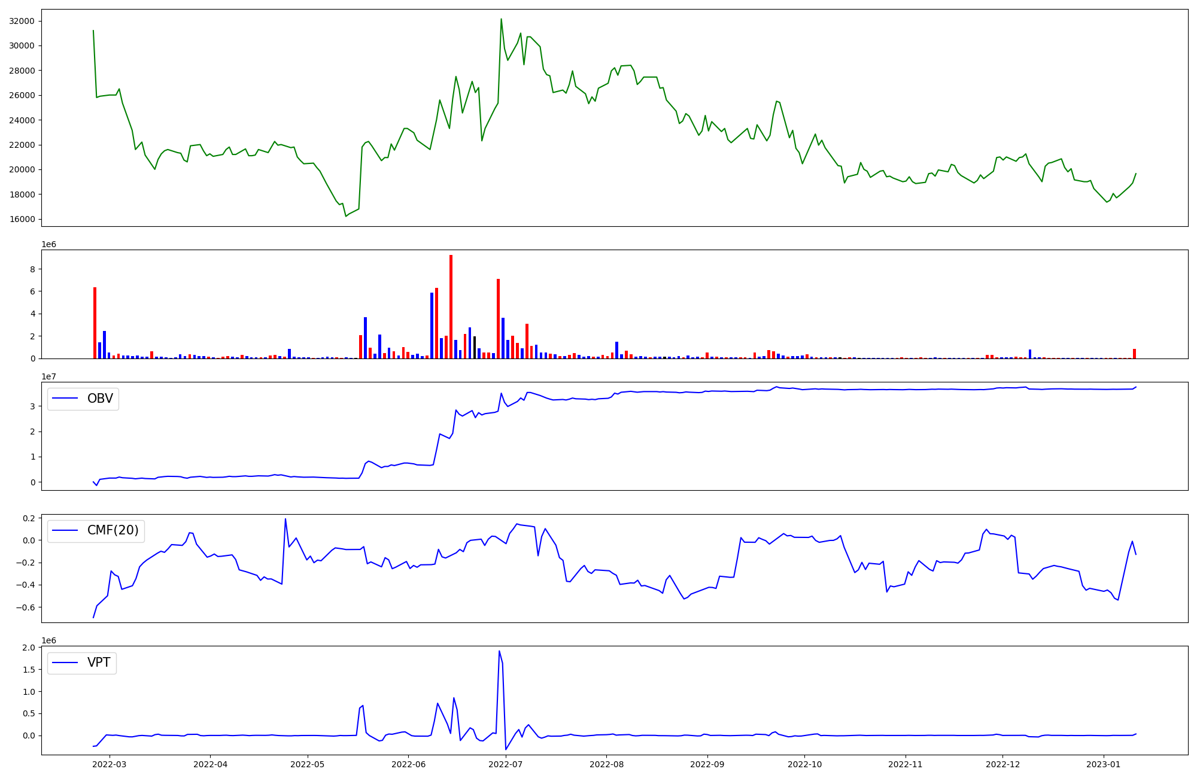This screenshot has width=1197, height=778.
Task: Click the tall blue volume bar near 2022-06
Action: click(432, 326)
